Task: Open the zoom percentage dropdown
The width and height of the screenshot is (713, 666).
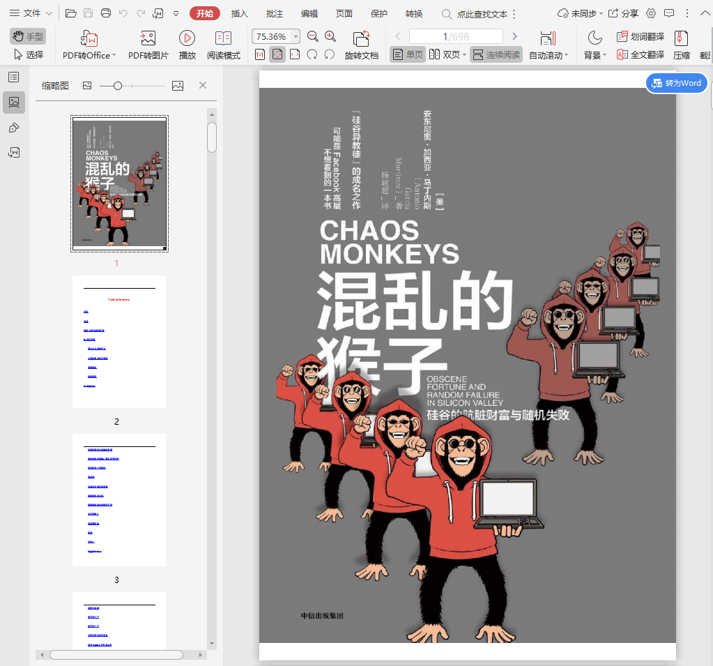Action: [x=296, y=36]
